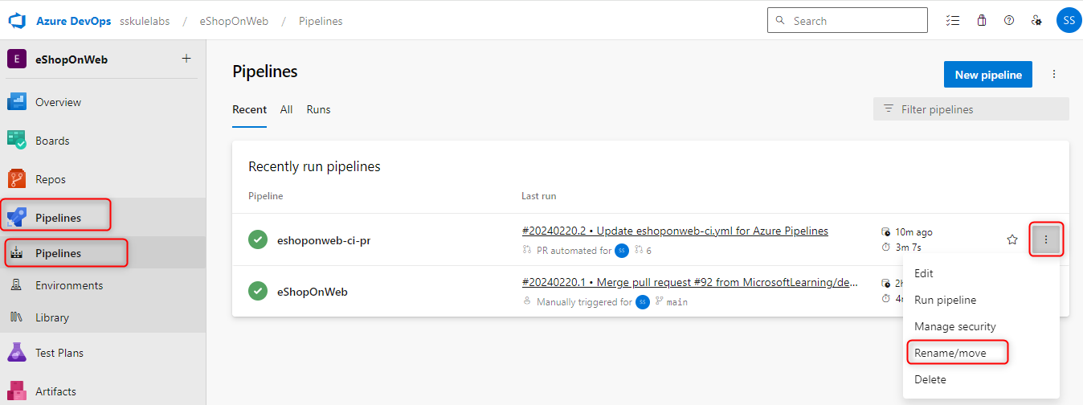
Task: Click the plus icon next to eShopOnWeb
Action: (186, 59)
